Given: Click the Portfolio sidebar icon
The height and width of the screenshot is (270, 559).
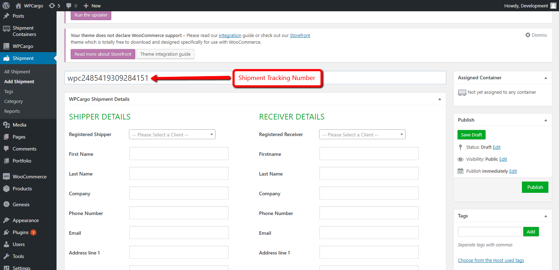Looking at the screenshot, I should pyautogui.click(x=6, y=161).
